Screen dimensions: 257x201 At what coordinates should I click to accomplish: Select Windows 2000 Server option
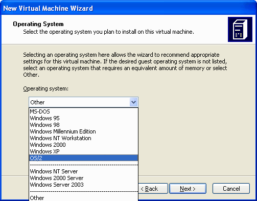(83, 178)
